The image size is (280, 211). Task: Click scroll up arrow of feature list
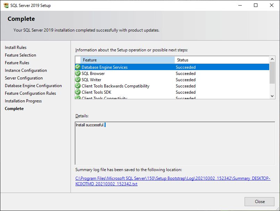point(272,59)
